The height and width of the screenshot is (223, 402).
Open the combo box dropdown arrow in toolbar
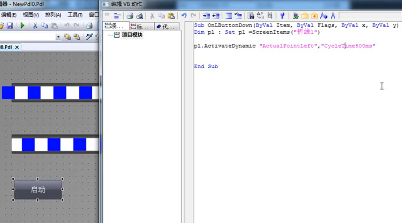tap(58, 37)
